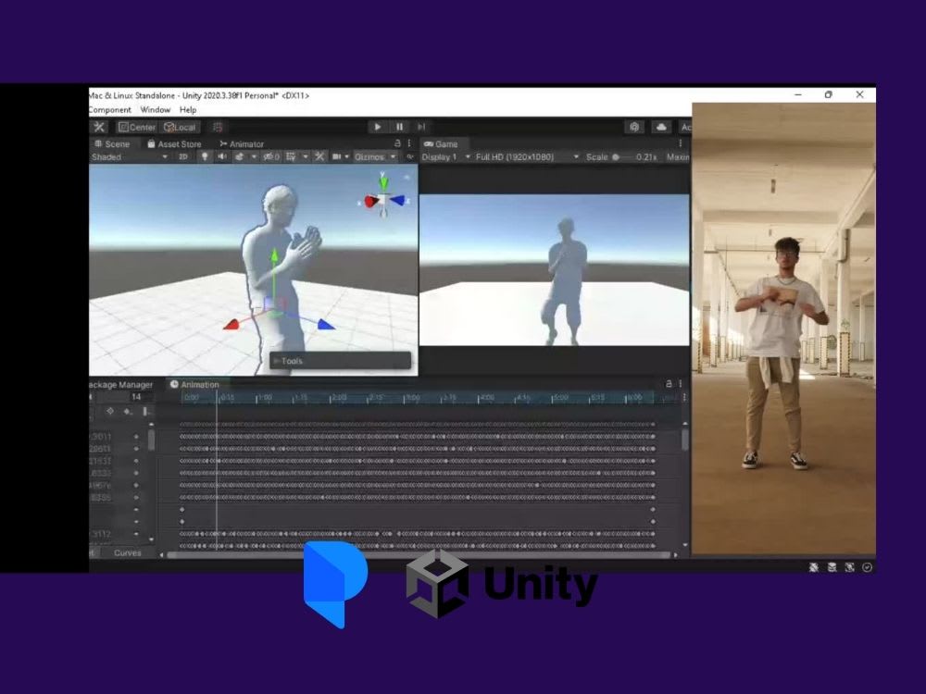Image resolution: width=926 pixels, height=694 pixels.
Task: Toggle hidden objects visibility counter icon
Action: tap(271, 157)
